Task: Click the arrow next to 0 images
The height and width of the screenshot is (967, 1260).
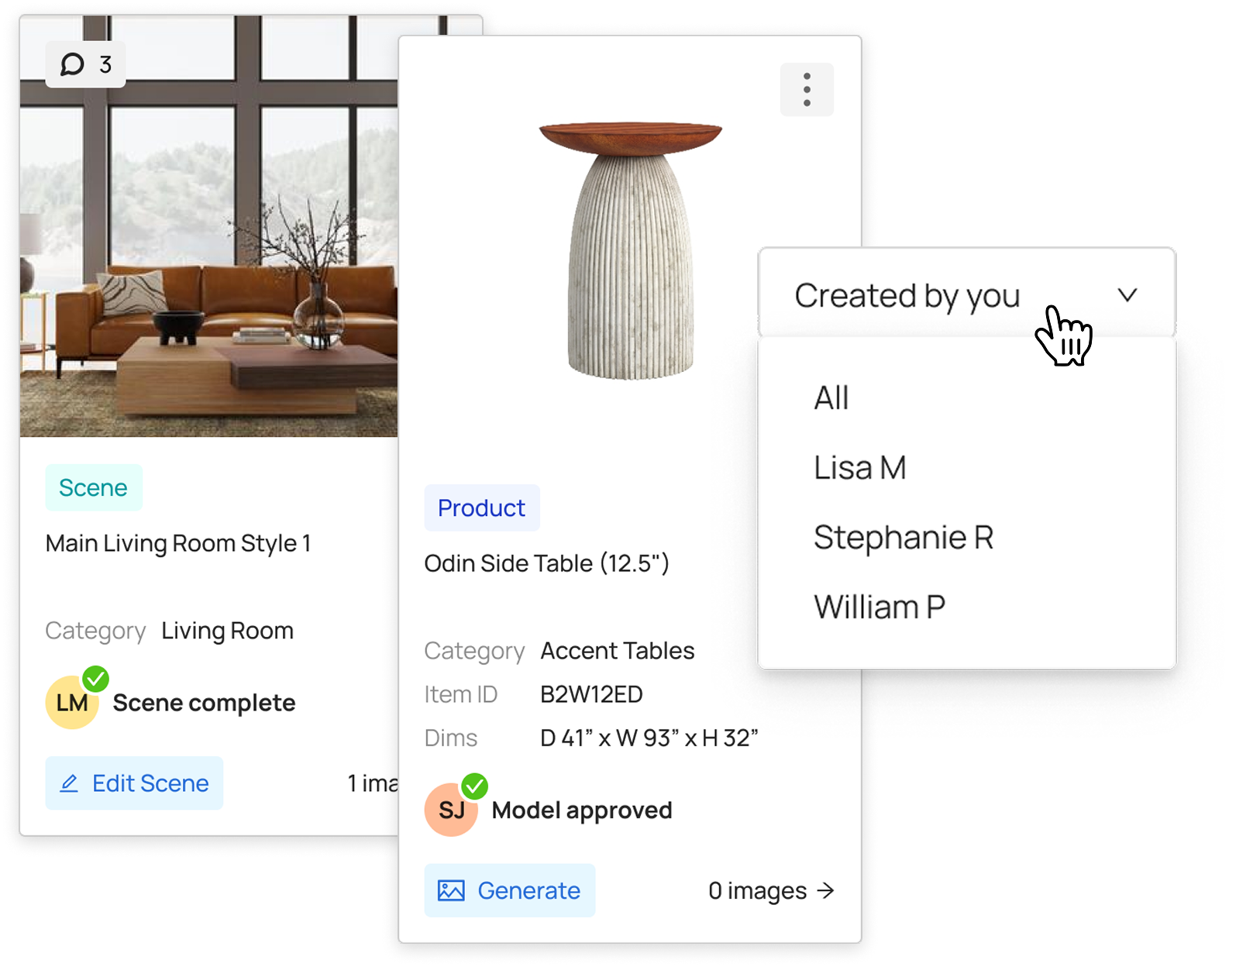Action: (826, 890)
